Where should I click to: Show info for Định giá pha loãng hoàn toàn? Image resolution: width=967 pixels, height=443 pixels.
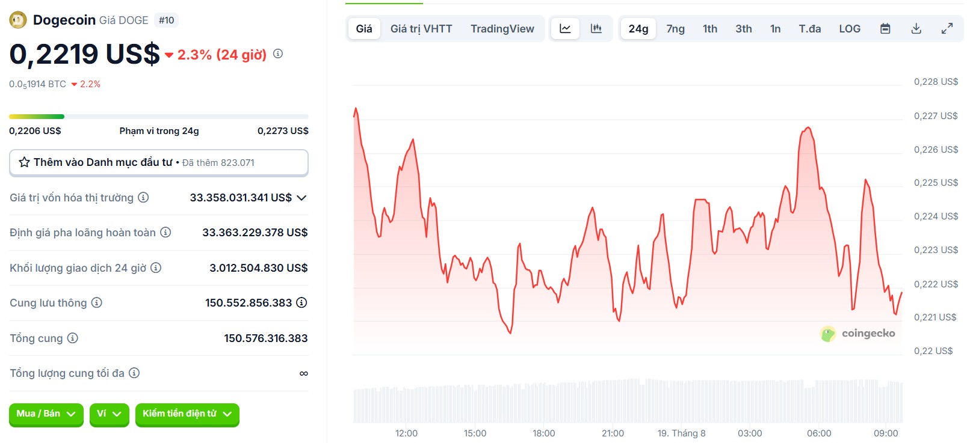click(165, 232)
